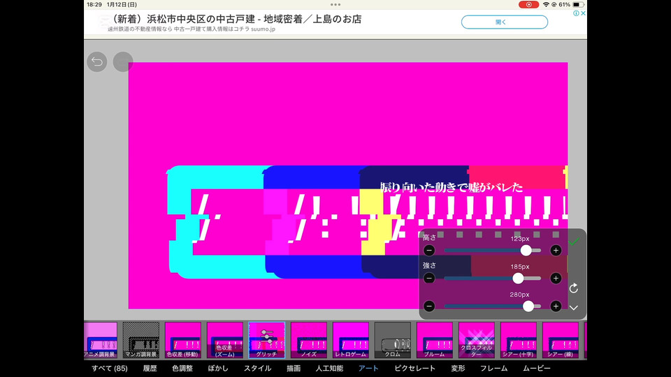Select the シアー (線) filter thumbnail
Viewport: 671px width, 377px height.
click(561, 340)
